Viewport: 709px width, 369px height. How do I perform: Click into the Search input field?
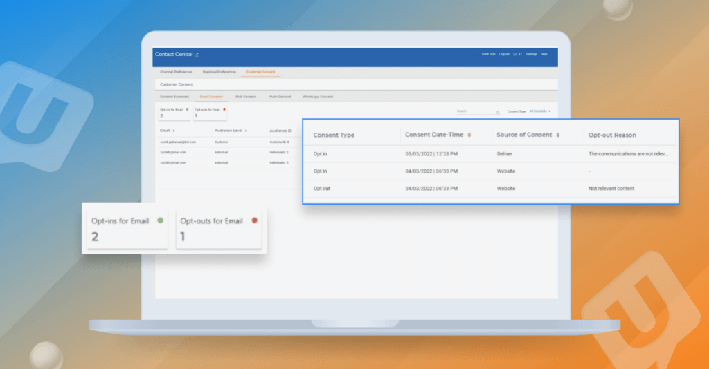(x=475, y=111)
